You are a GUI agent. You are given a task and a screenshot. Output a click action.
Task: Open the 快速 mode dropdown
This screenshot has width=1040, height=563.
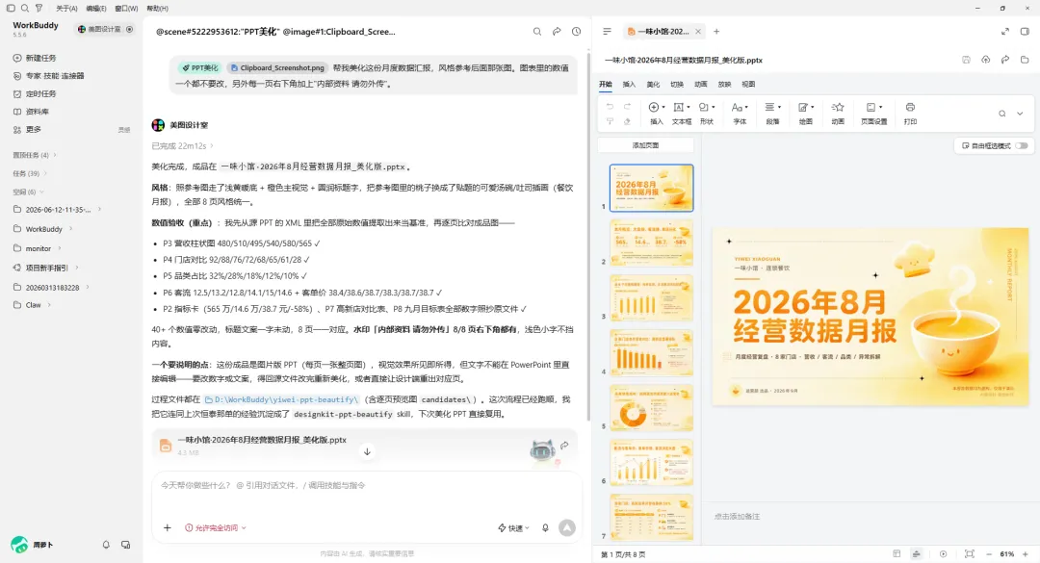[x=513, y=527]
